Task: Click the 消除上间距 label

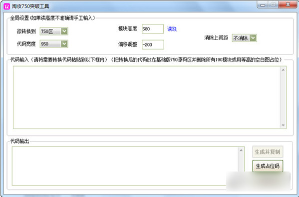Action: click(216, 38)
